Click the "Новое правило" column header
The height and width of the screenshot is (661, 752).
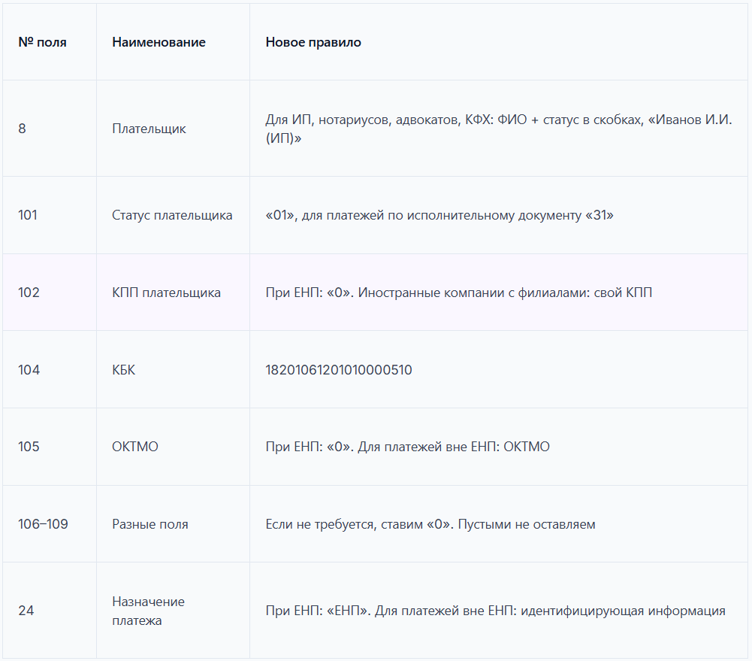click(313, 42)
